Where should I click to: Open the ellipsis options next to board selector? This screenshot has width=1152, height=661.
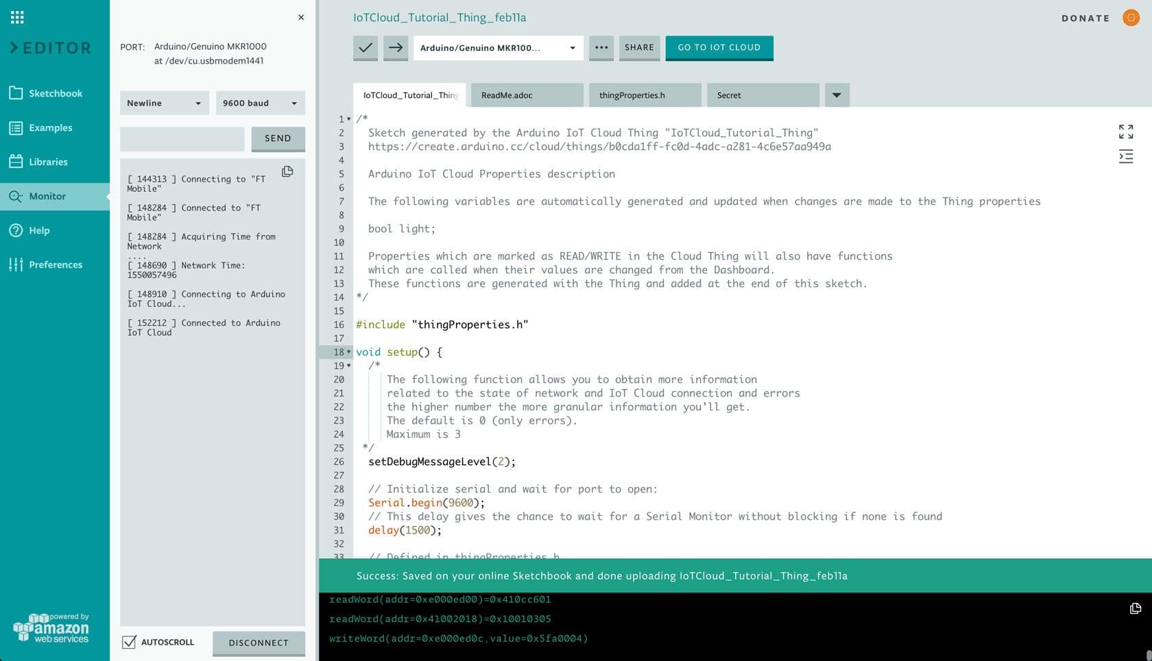point(601,48)
